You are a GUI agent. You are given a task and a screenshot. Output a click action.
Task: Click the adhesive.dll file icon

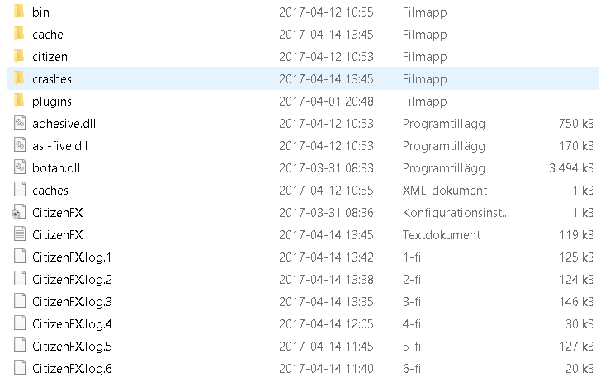click(x=20, y=123)
